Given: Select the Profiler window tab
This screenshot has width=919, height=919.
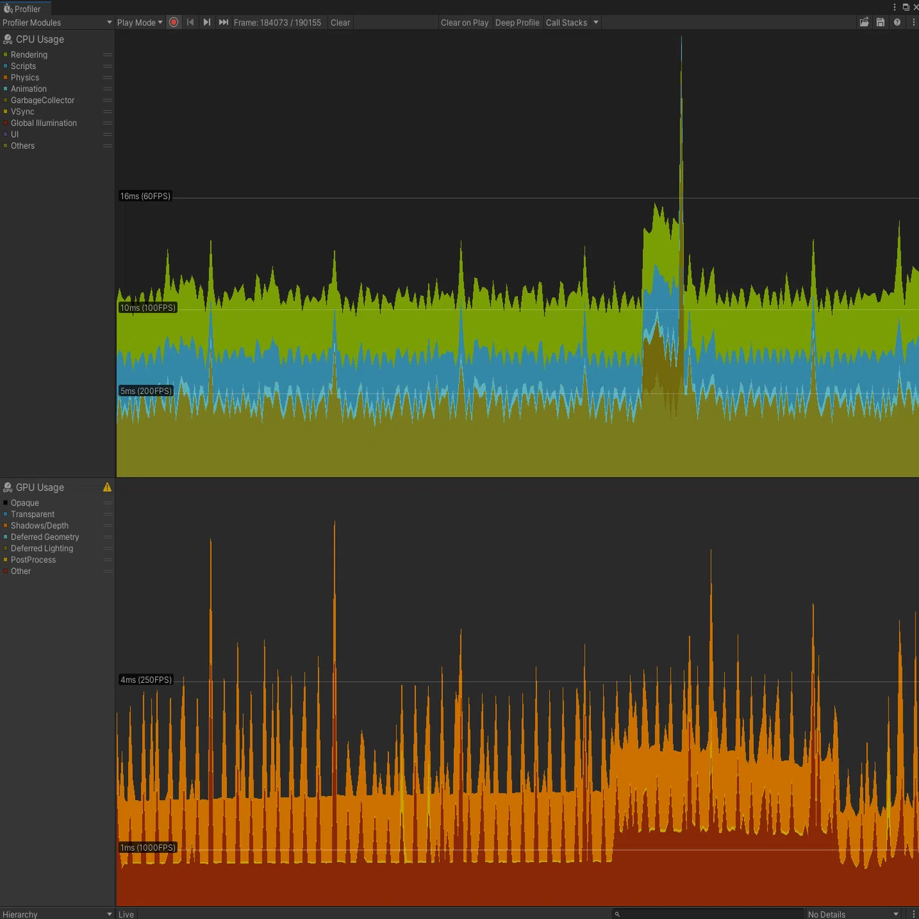Looking at the screenshot, I should pyautogui.click(x=23, y=9).
